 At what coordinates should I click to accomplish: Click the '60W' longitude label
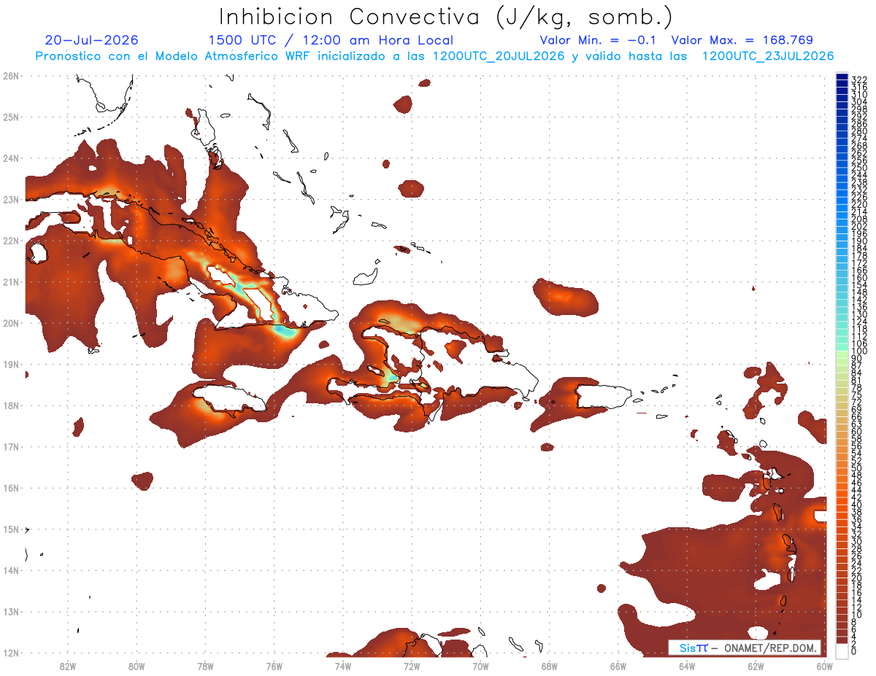click(x=825, y=666)
